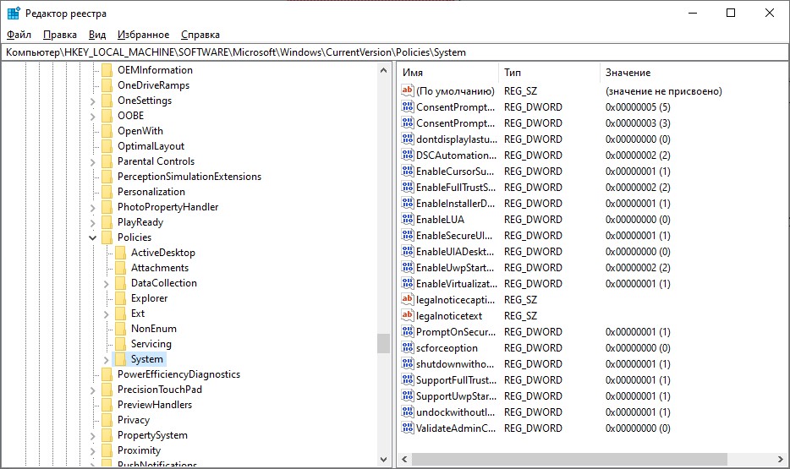The width and height of the screenshot is (790, 469).
Task: Select the EnableSecureUI... value name
Action: (x=455, y=236)
